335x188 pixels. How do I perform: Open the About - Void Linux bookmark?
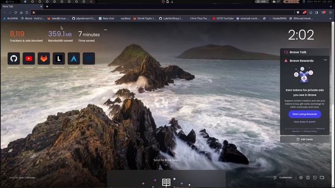[x=33, y=19]
